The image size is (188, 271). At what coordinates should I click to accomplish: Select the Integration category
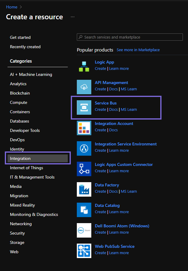click(x=38, y=158)
